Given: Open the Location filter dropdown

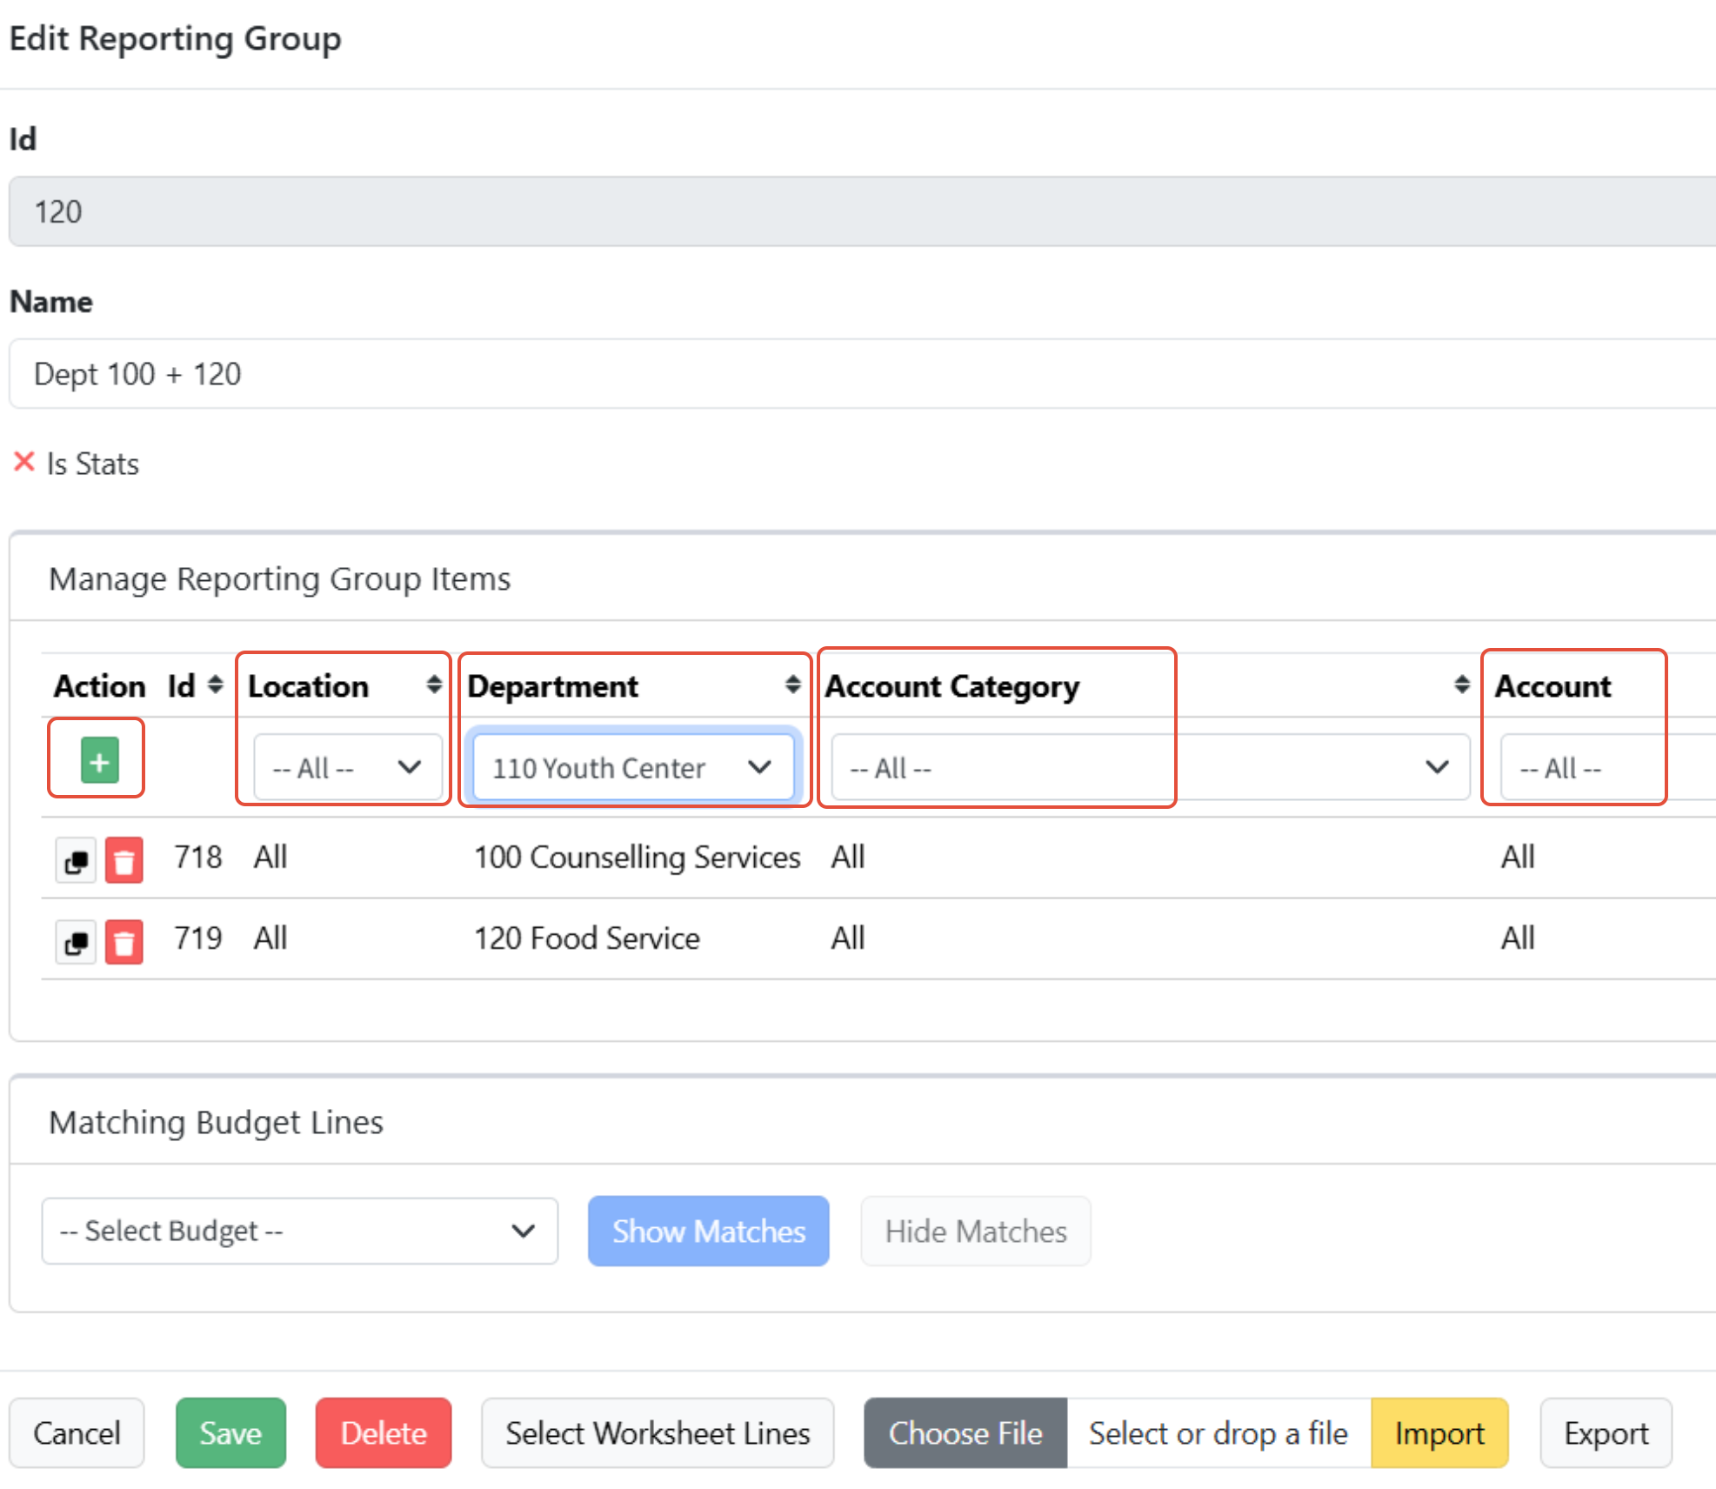Looking at the screenshot, I should (347, 767).
